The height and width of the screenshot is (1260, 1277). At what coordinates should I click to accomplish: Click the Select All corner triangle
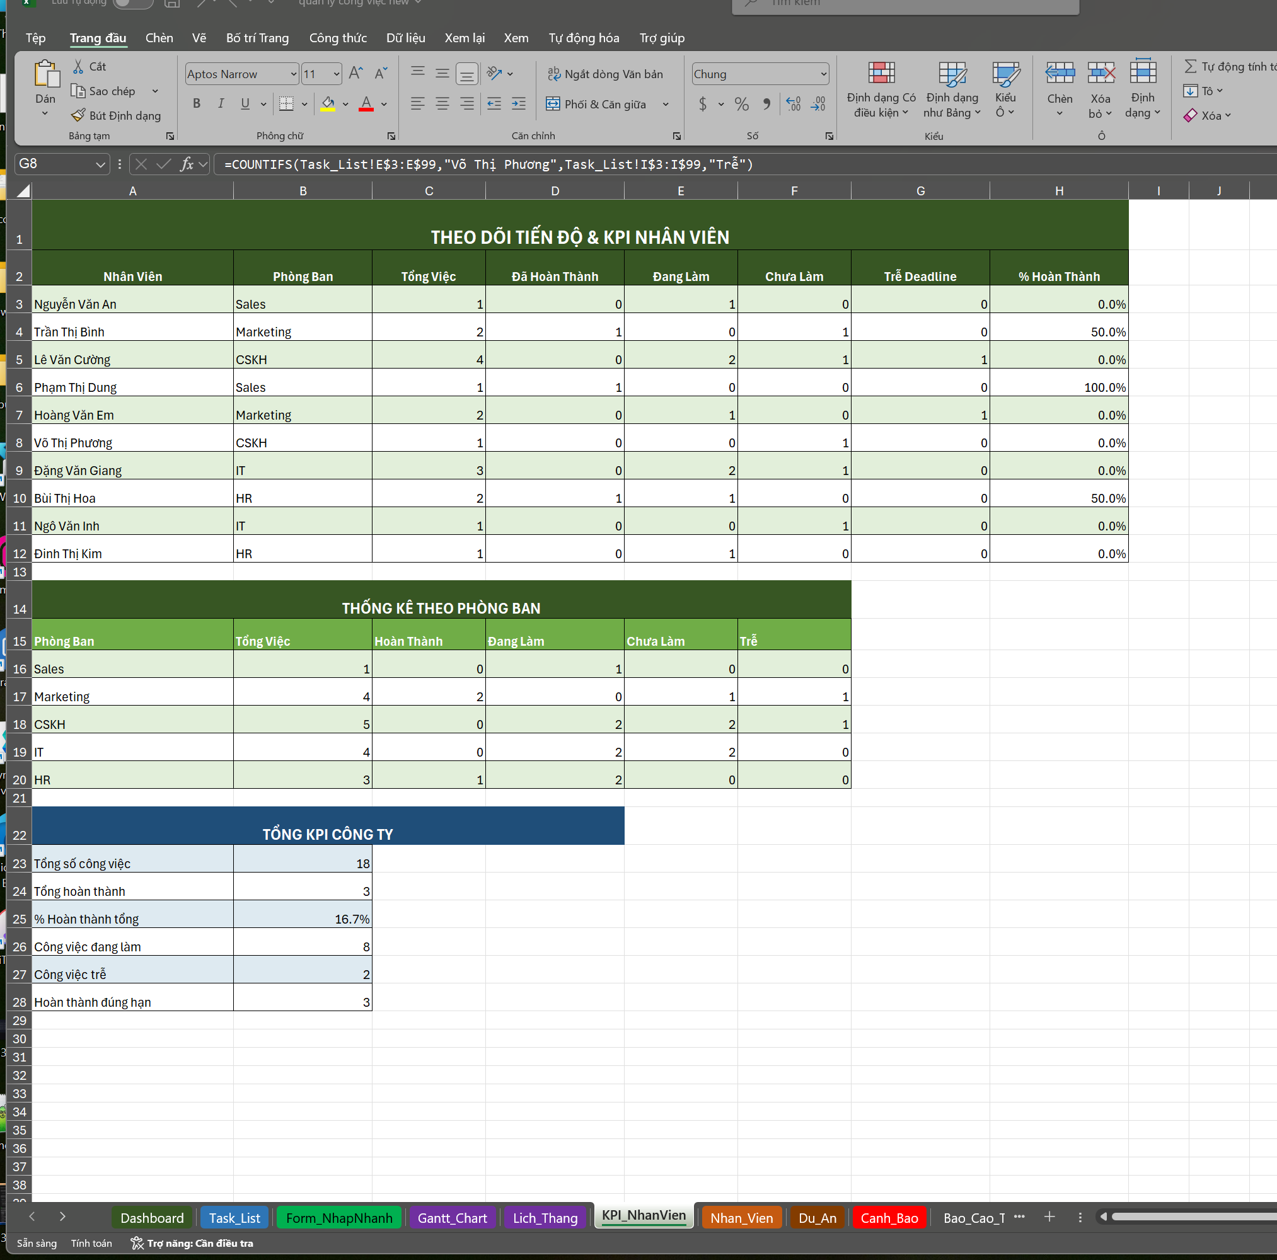tap(23, 191)
